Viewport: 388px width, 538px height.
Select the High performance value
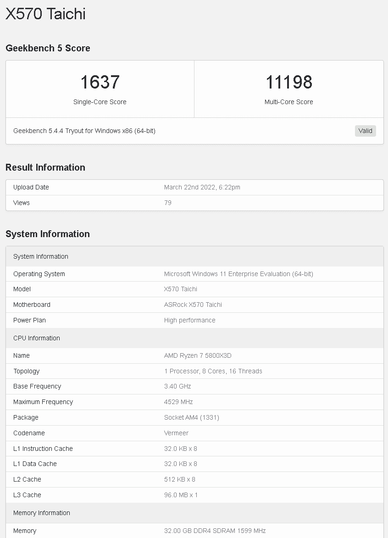[190, 320]
